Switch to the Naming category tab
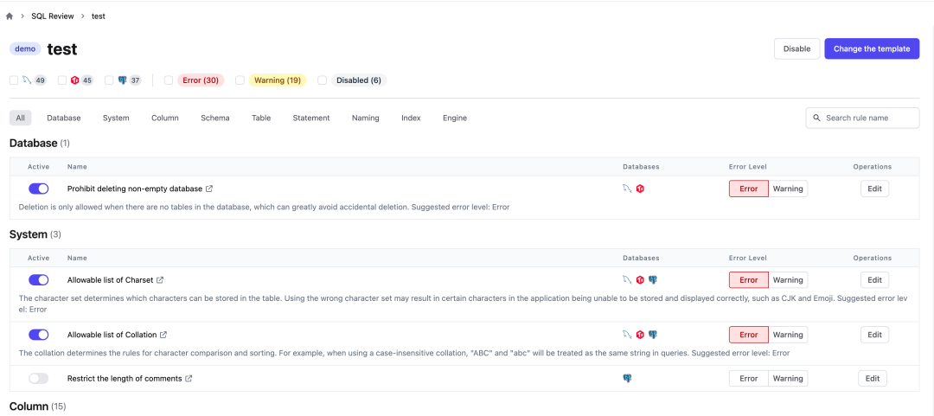The image size is (934, 416). [x=365, y=118]
